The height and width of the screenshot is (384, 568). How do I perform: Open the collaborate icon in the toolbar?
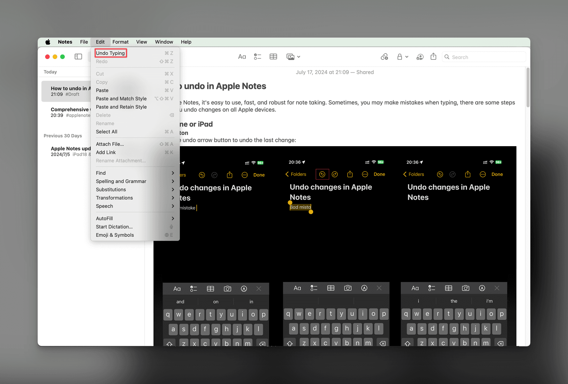click(x=420, y=57)
